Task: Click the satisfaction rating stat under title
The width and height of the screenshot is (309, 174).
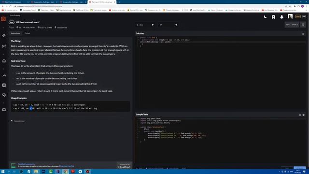Action: coord(29,28)
